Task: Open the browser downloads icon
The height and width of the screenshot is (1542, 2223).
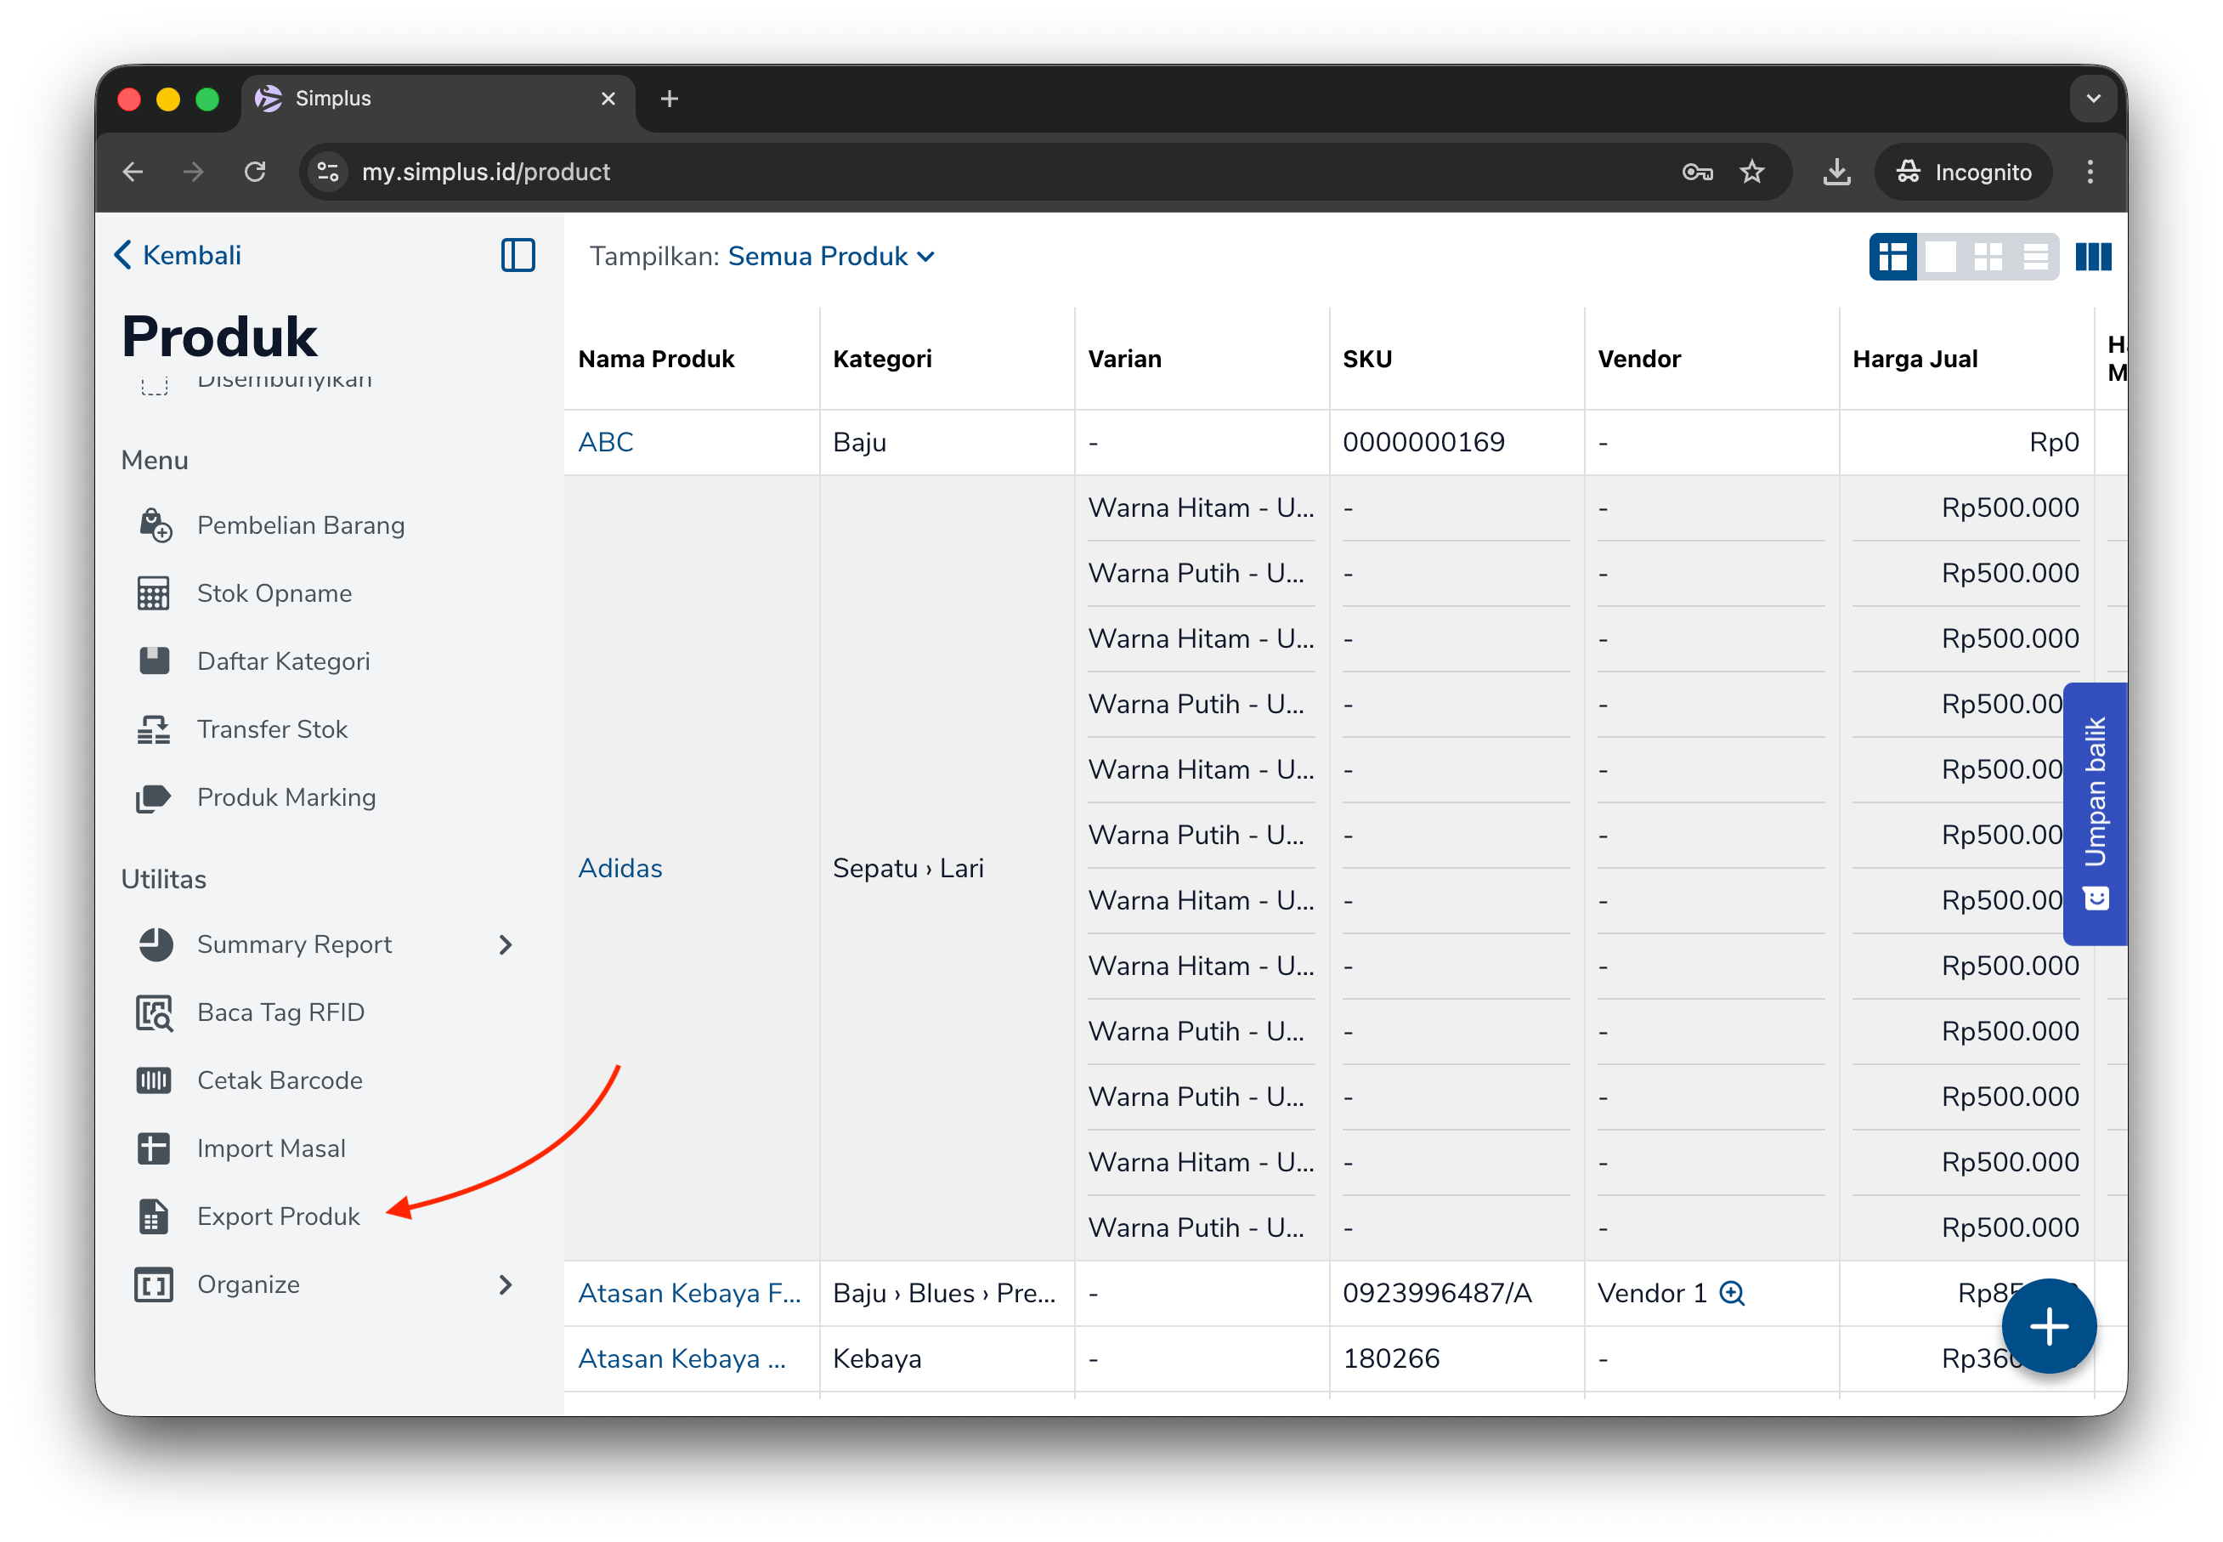Action: tap(1836, 172)
